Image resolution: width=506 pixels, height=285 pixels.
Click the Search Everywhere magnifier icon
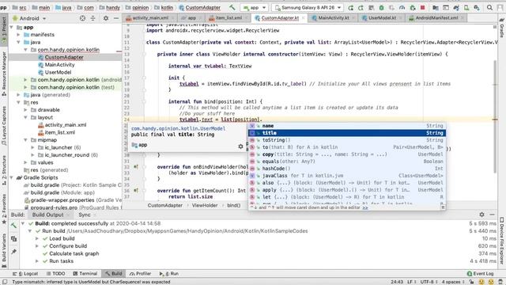click(489, 7)
